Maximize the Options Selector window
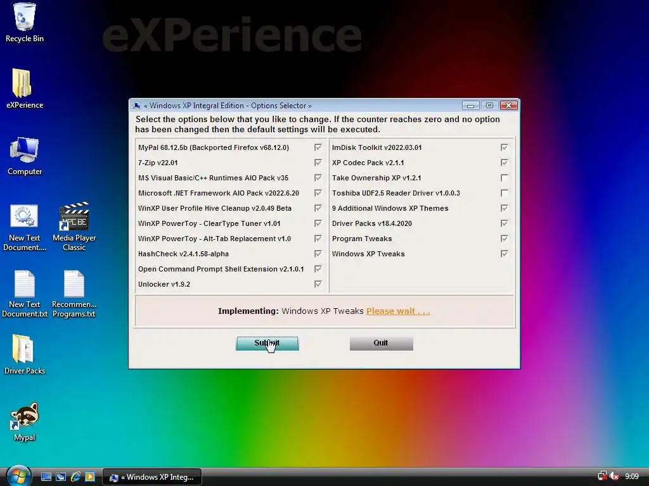This screenshot has width=649, height=486. pos(489,106)
